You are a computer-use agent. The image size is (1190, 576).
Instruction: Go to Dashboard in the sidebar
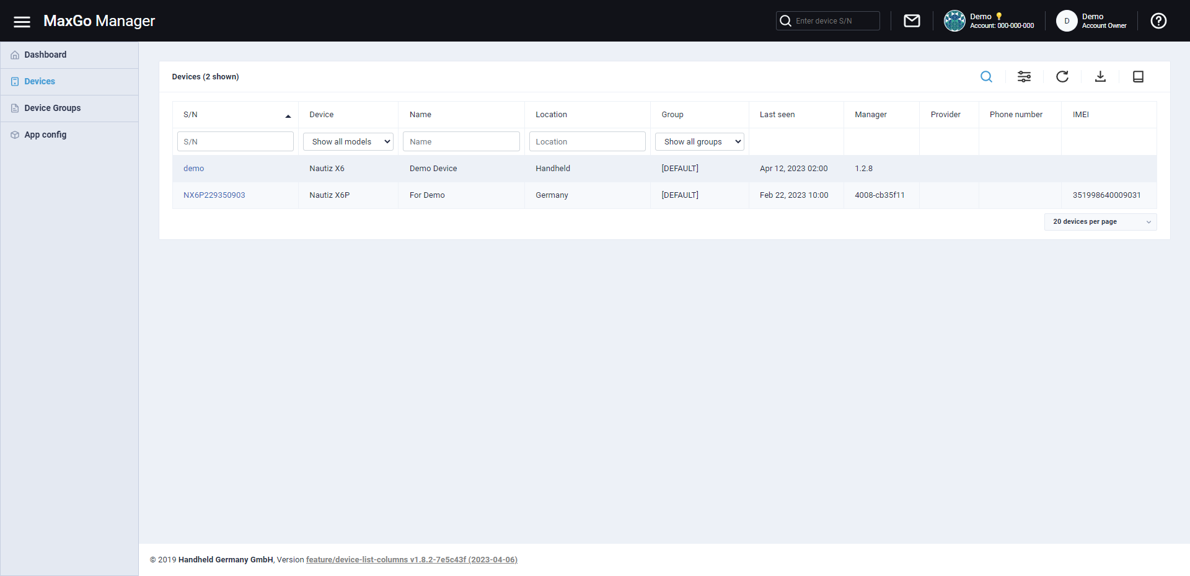pos(45,55)
